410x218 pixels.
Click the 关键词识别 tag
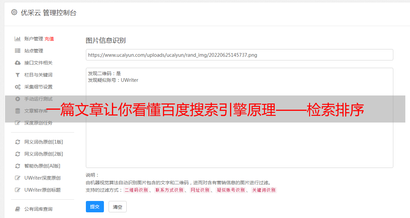tap(264, 190)
